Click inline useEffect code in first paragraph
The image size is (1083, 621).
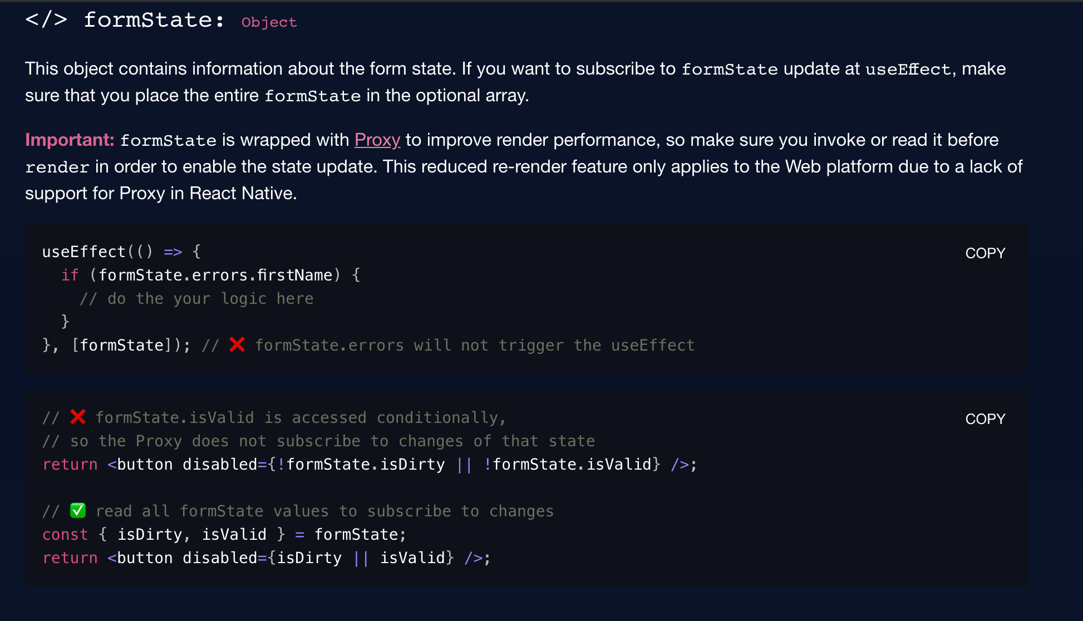tap(908, 69)
